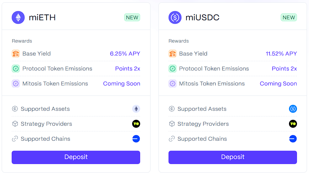Click the USDC supported asset icon in miUSDC card
This screenshot has height=174, width=309.
[x=293, y=109]
